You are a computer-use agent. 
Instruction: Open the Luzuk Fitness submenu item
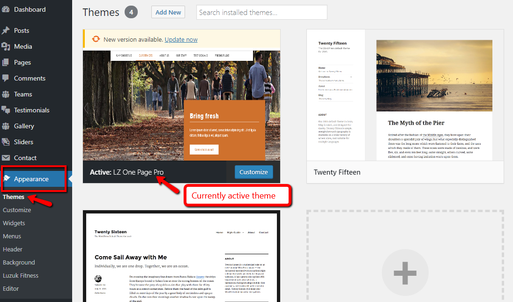click(21, 275)
